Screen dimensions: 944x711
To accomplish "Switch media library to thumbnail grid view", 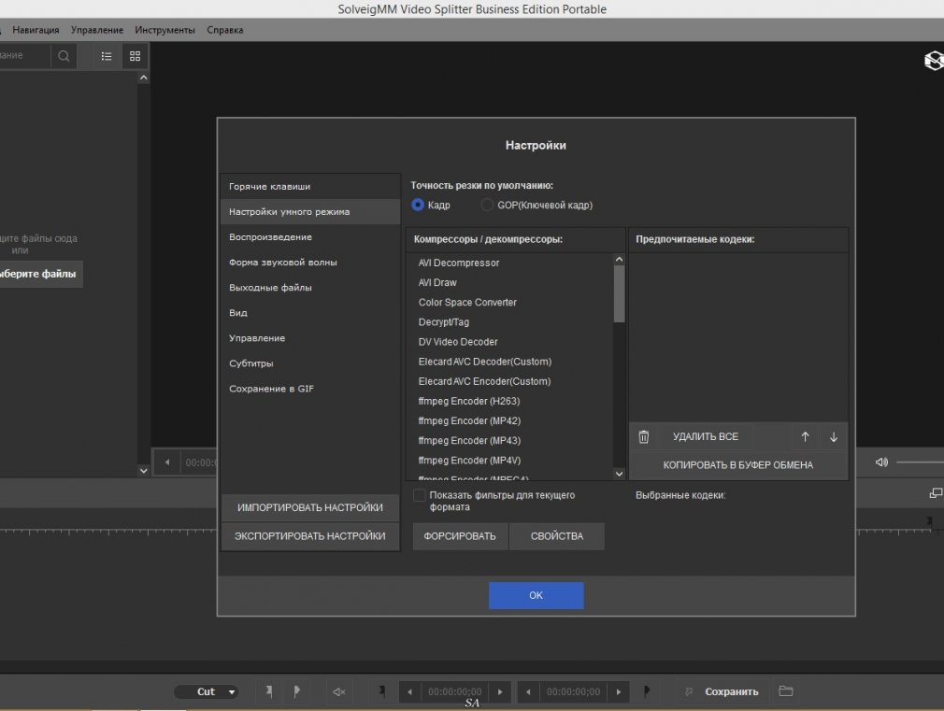I will [135, 56].
